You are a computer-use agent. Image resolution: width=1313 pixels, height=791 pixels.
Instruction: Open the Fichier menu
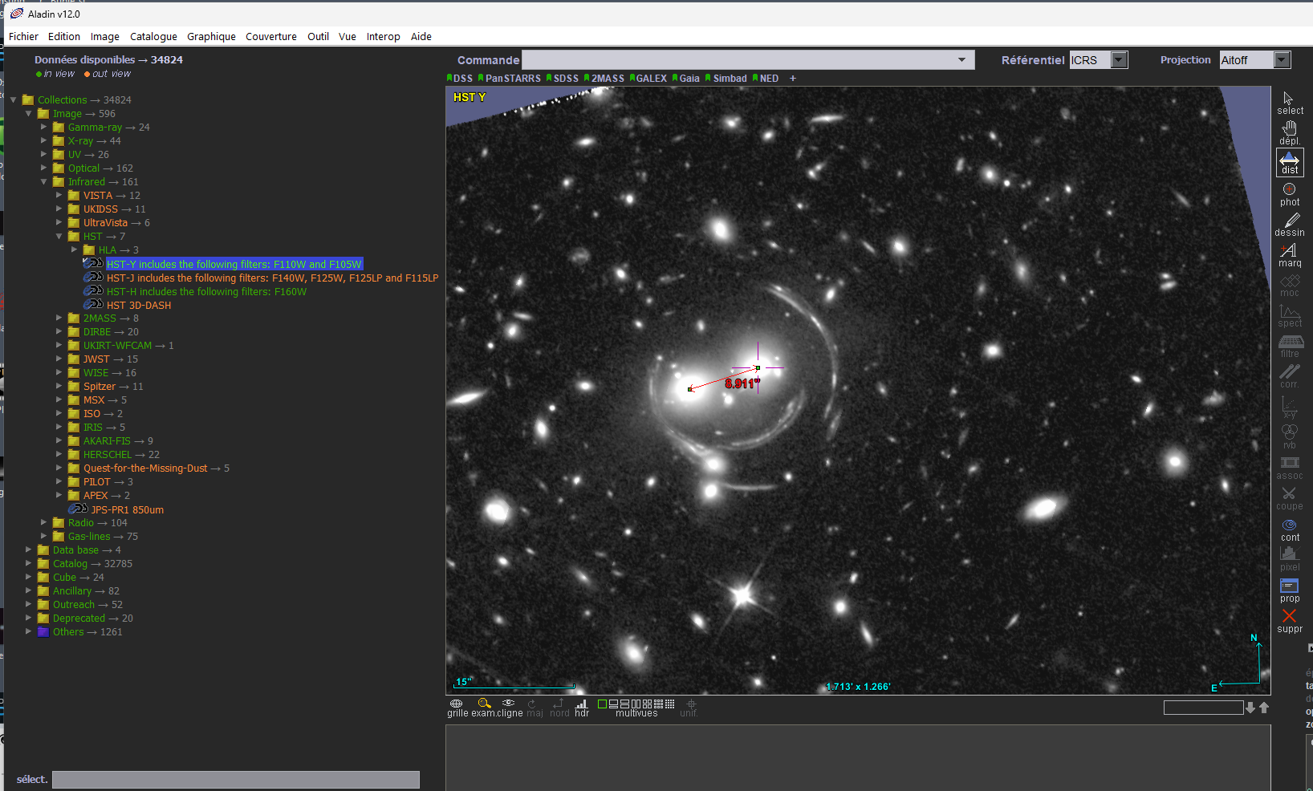(23, 36)
